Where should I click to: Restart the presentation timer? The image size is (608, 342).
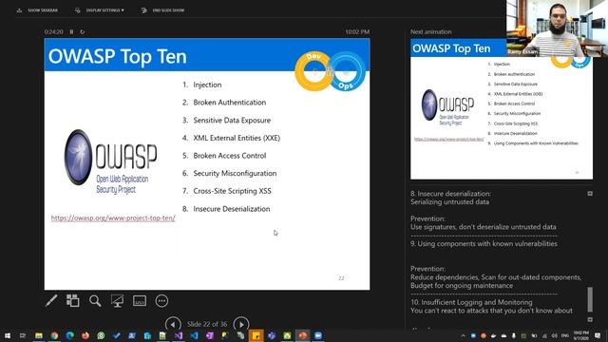pyautogui.click(x=83, y=31)
